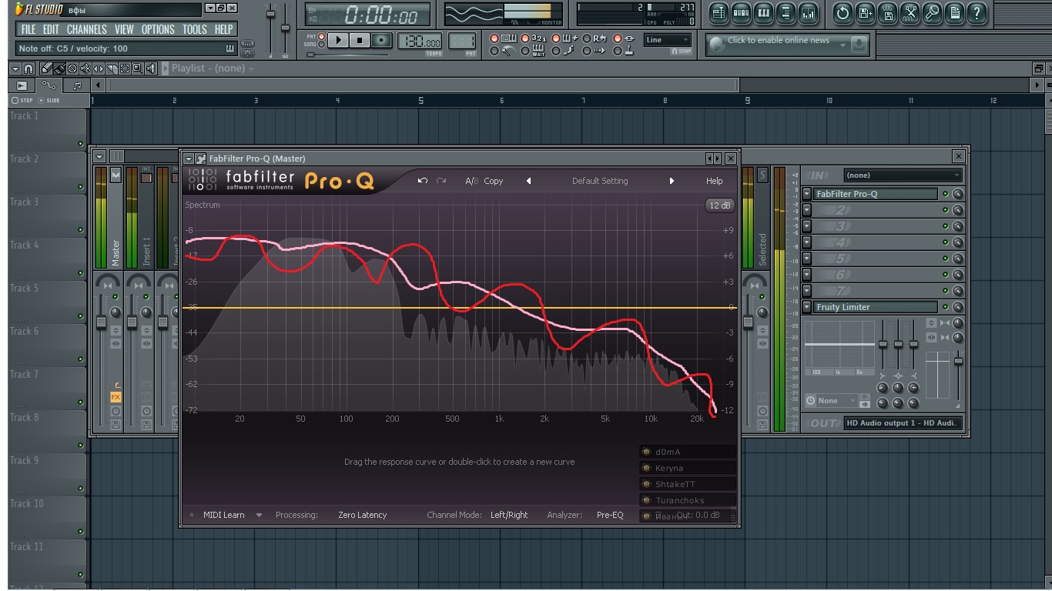Click the help question mark icon
The image size is (1052, 591).
pos(977,12)
